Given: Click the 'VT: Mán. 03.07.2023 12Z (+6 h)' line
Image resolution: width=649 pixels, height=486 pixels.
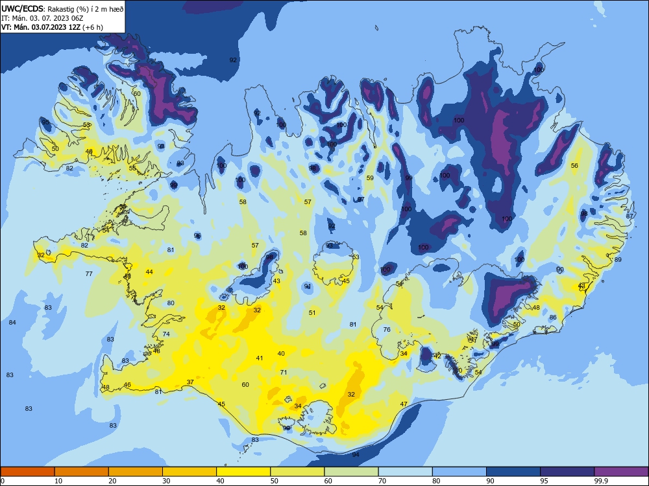Looking at the screenshot, I should [x=52, y=27].
